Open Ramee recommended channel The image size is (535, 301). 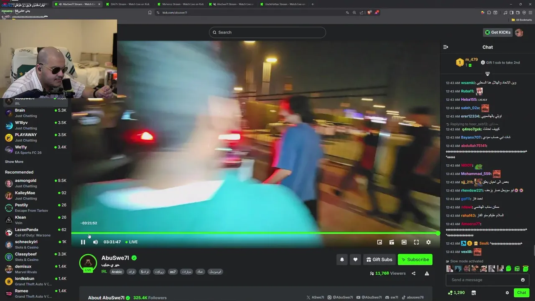click(x=36, y=293)
